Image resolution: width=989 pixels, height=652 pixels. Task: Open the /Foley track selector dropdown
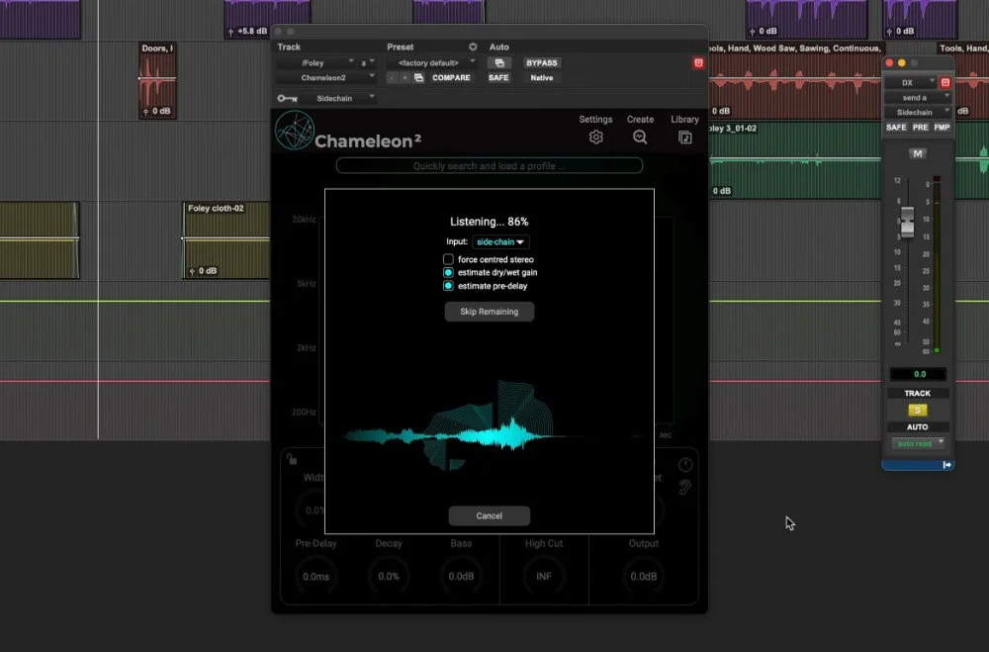[316, 62]
